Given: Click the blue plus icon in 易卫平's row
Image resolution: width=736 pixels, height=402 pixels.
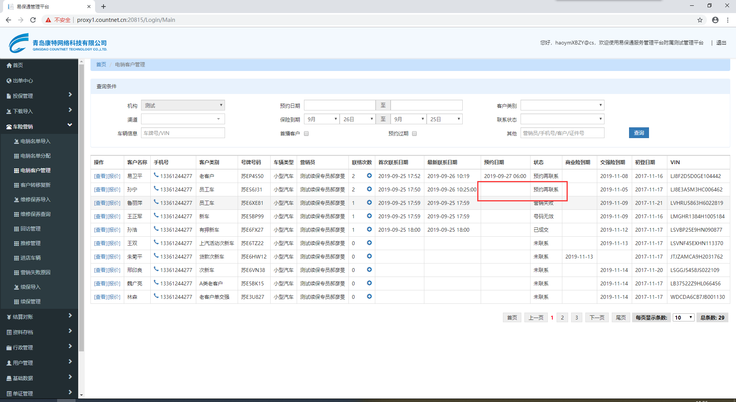Looking at the screenshot, I should (x=369, y=176).
